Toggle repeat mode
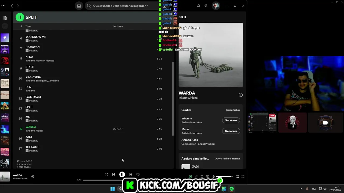Image resolution: width=344 pixels, height=193 pixels. pos(138,174)
